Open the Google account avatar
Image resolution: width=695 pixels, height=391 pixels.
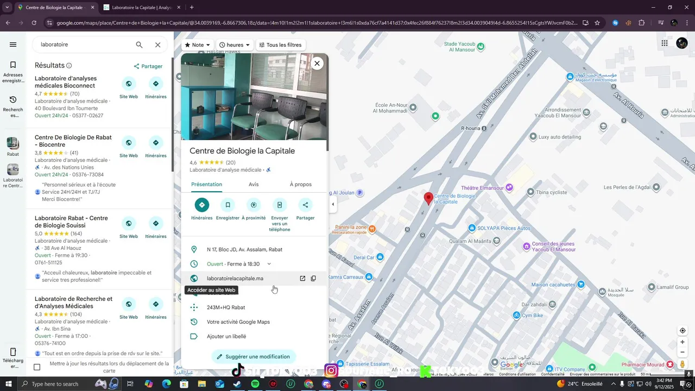pos(682,43)
